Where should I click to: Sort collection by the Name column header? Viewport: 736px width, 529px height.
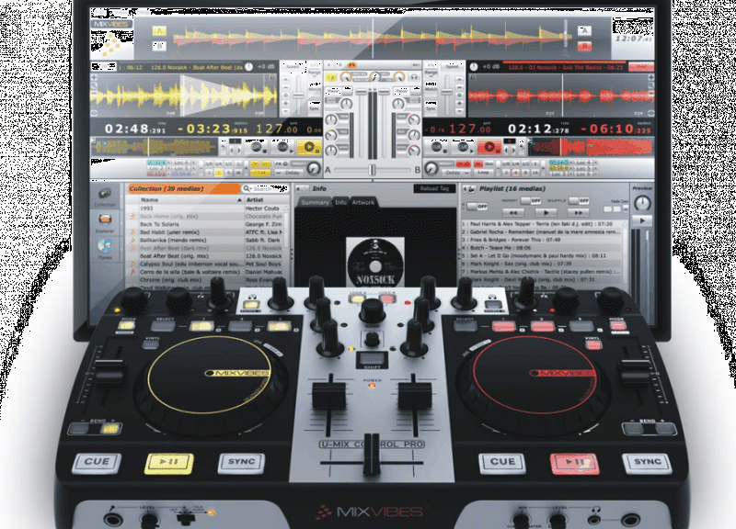tap(150, 199)
